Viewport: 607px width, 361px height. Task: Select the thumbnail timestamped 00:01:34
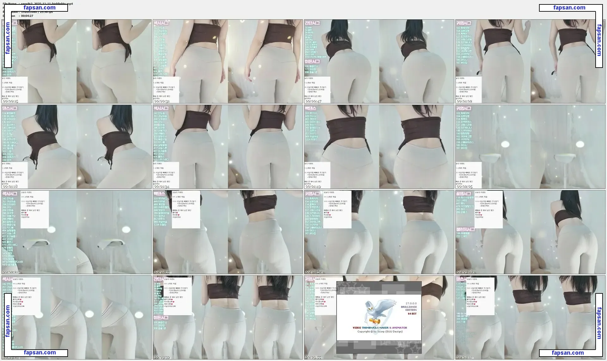pyautogui.click(x=228, y=147)
